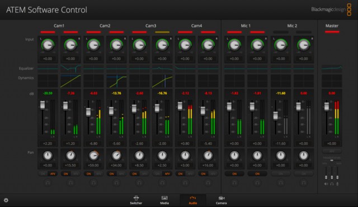Click the Master channel fader handle
This screenshot has height=207, width=358.
(x=327, y=107)
